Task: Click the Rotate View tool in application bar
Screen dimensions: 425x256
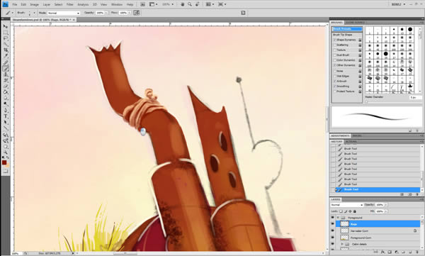Action: pyautogui.click(x=198, y=4)
